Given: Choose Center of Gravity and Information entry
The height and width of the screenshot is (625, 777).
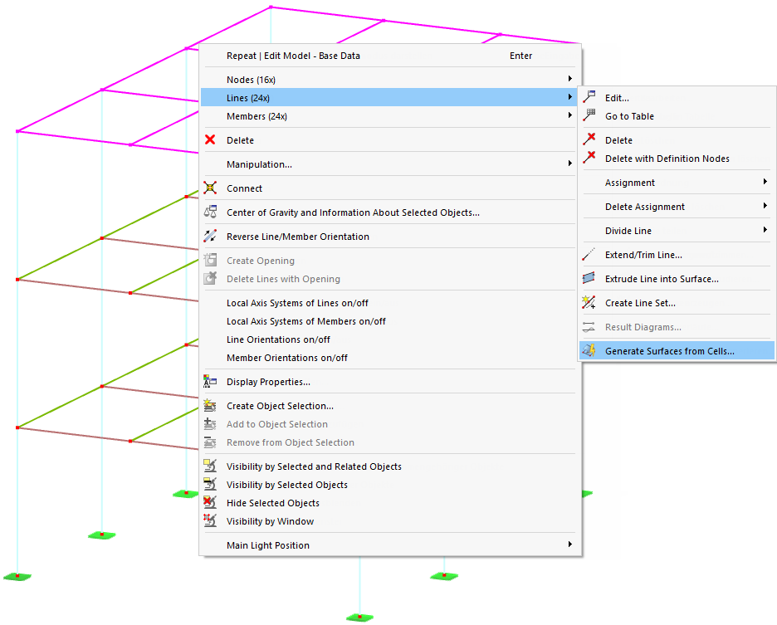Looking at the screenshot, I should click(388, 212).
